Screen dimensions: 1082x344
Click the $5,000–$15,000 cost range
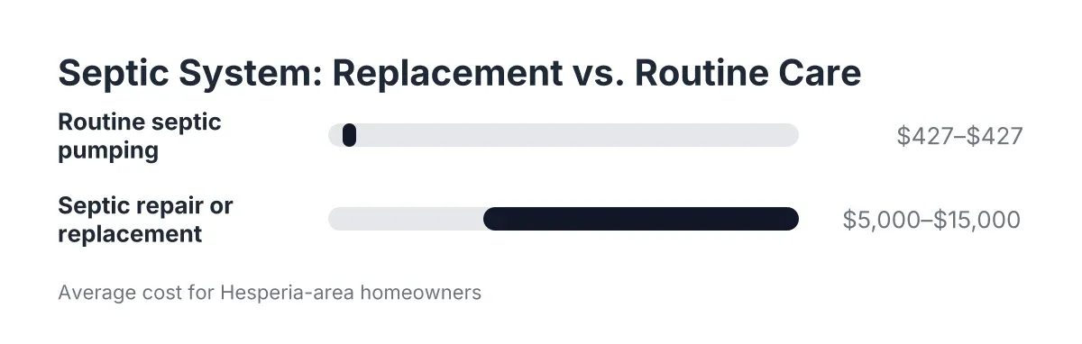[931, 220]
